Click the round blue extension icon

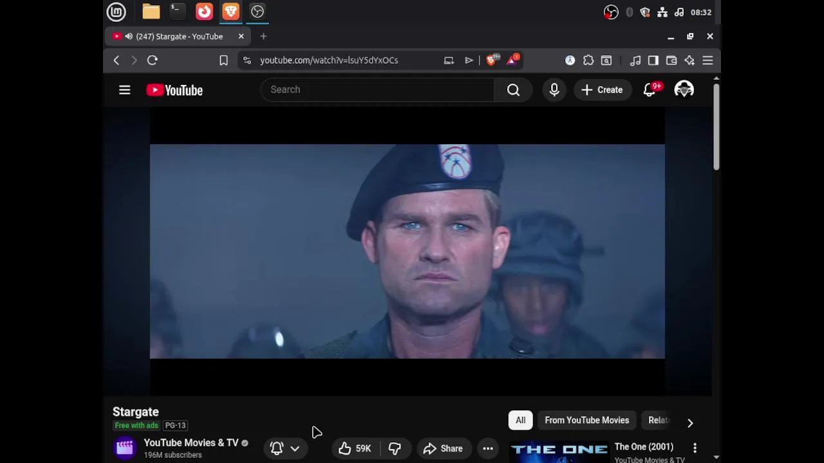(570, 60)
